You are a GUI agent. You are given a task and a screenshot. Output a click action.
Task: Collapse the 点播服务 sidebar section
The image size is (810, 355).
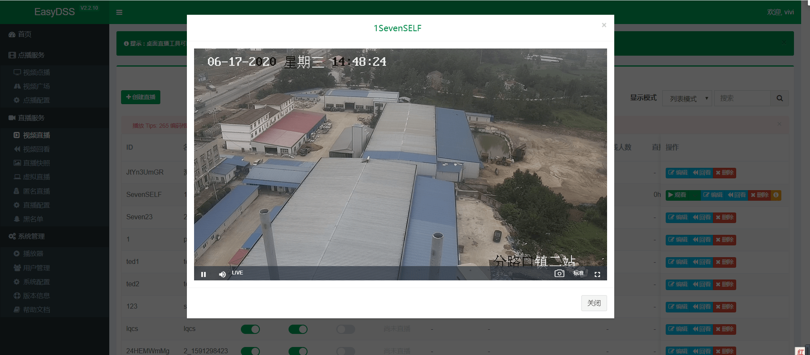pos(54,55)
